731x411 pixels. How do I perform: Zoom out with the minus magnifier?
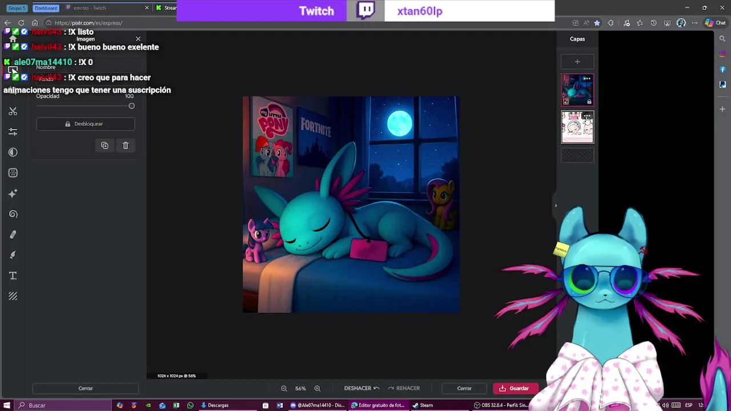[284, 388]
